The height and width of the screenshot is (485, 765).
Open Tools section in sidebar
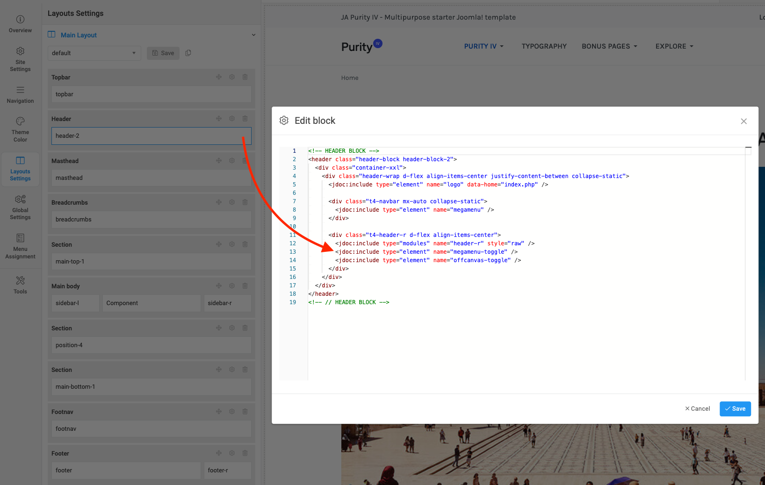click(20, 285)
